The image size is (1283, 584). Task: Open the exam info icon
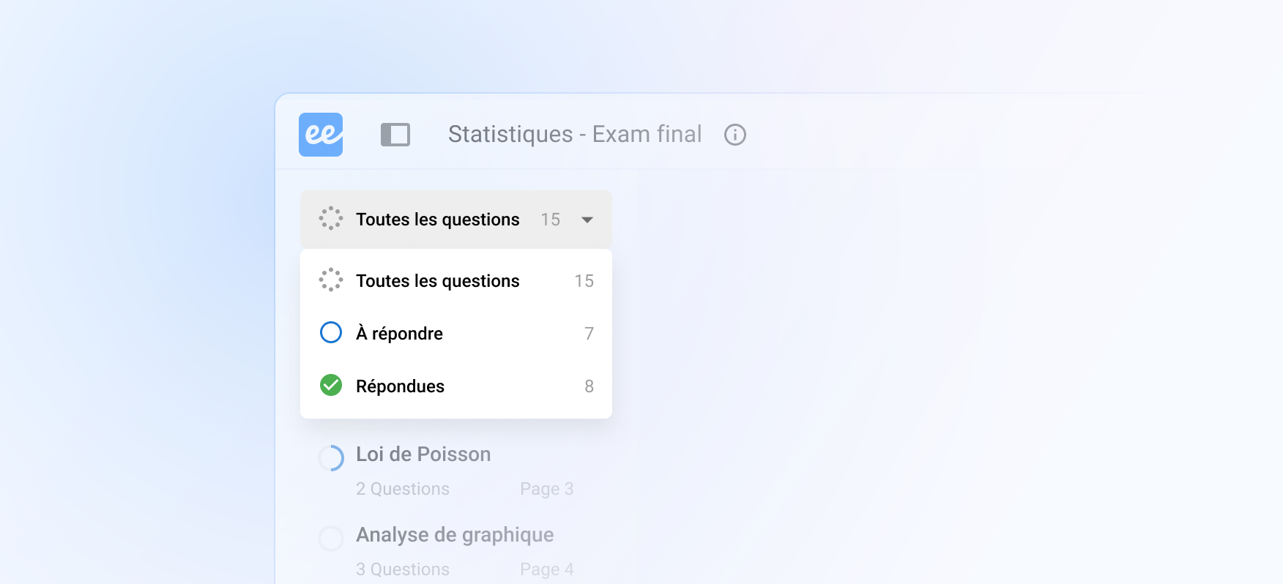pyautogui.click(x=735, y=135)
